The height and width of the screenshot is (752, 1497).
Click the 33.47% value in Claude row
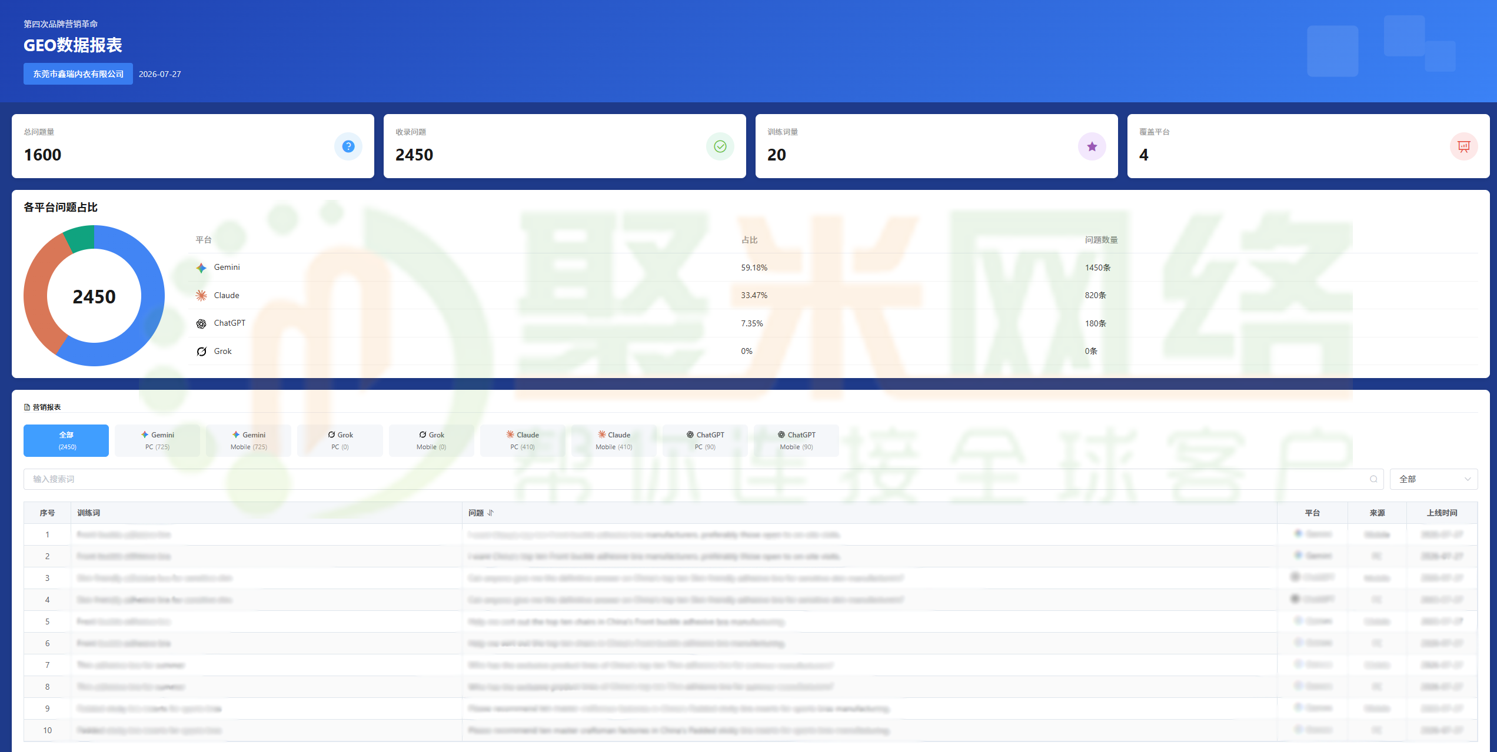754,295
